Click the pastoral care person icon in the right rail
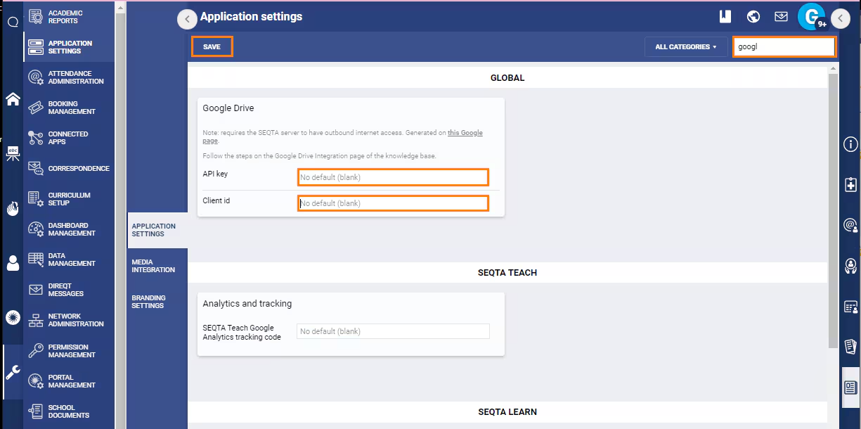The height and width of the screenshot is (429, 861). pos(850,266)
